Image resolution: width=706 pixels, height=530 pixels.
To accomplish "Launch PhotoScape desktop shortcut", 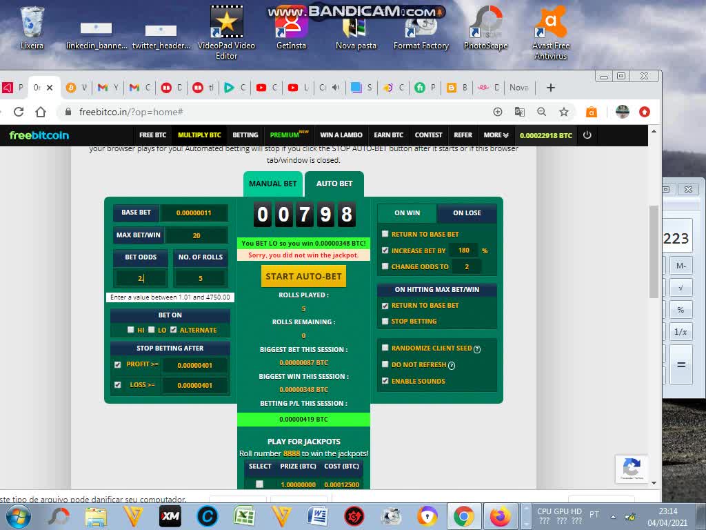I will coord(486,28).
